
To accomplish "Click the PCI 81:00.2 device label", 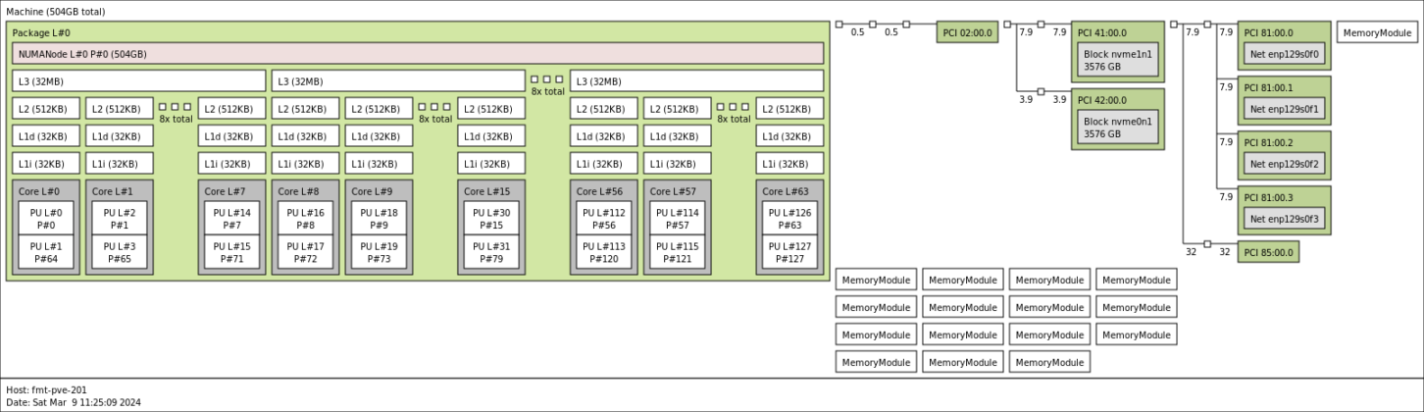I will 1268,142.
